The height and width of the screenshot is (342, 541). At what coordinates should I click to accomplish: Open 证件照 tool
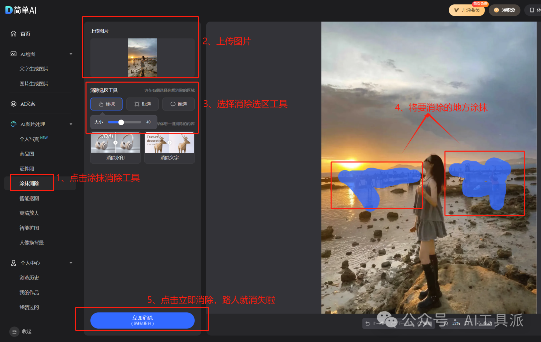click(x=27, y=169)
